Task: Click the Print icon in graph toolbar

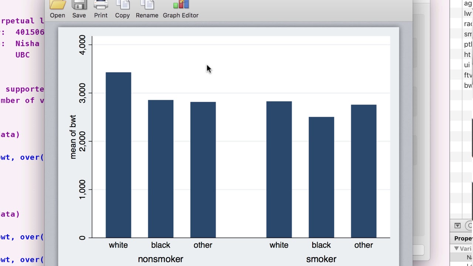Action: (x=101, y=4)
